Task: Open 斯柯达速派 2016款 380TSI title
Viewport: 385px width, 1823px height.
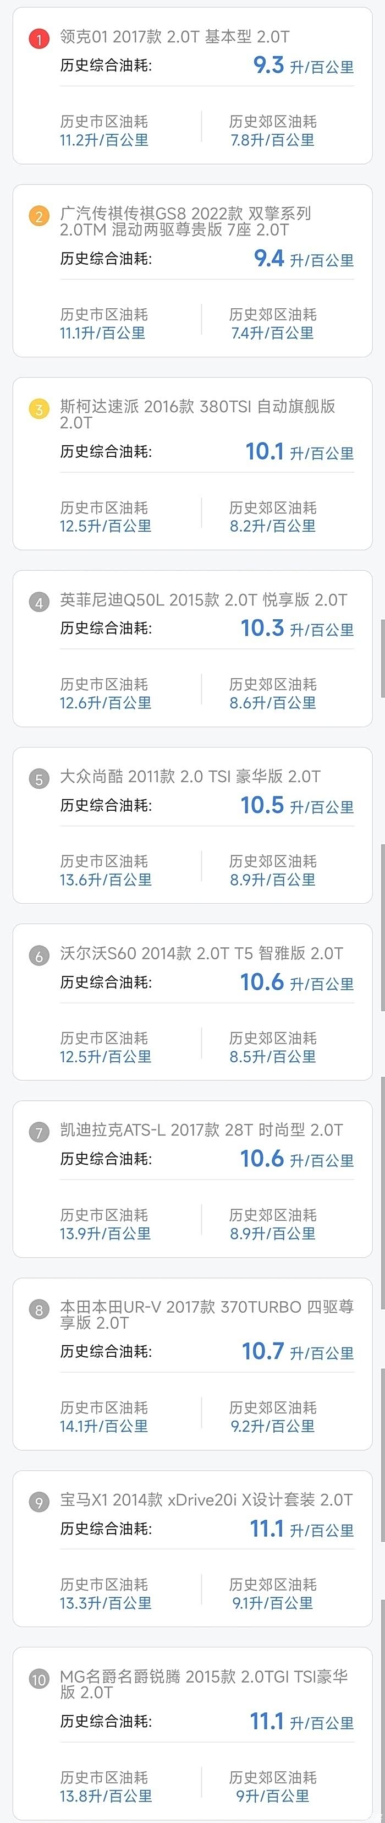Action: point(197,414)
